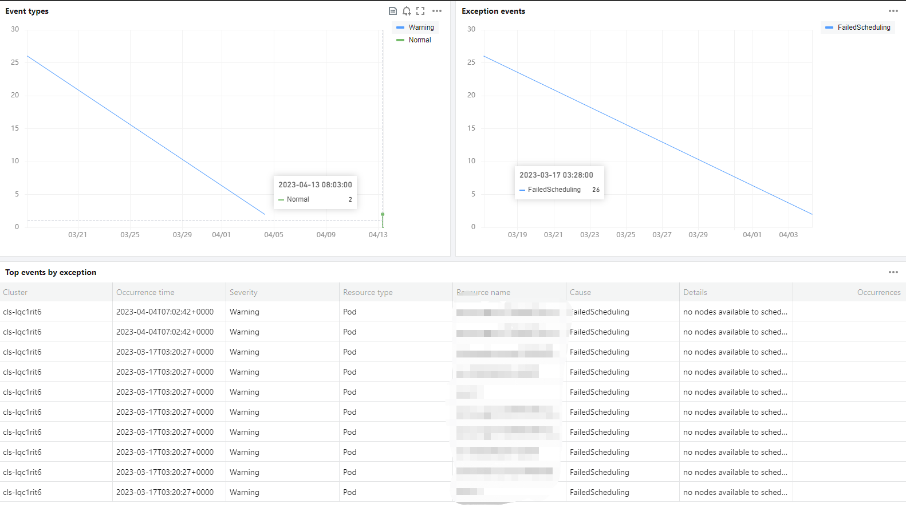Click the Occurrences column header

pyautogui.click(x=879, y=292)
